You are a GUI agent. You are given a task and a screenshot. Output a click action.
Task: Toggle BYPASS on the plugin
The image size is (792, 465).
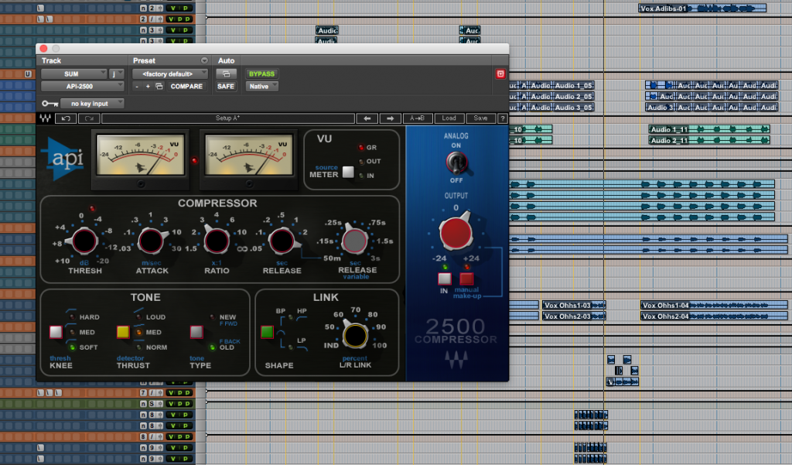tap(261, 74)
